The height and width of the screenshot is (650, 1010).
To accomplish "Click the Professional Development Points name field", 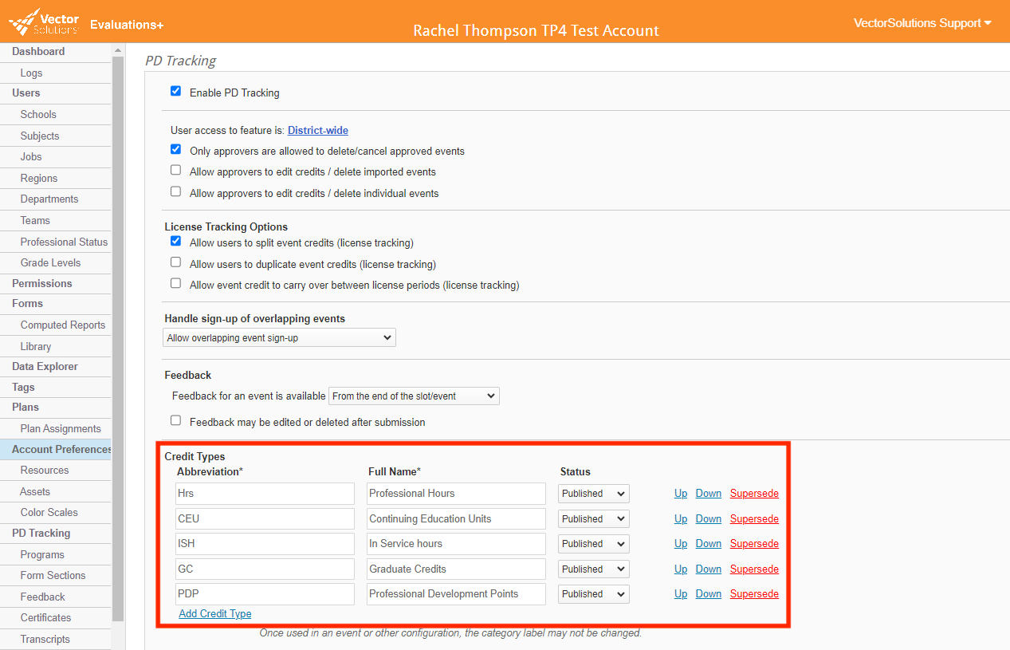I will [x=456, y=594].
